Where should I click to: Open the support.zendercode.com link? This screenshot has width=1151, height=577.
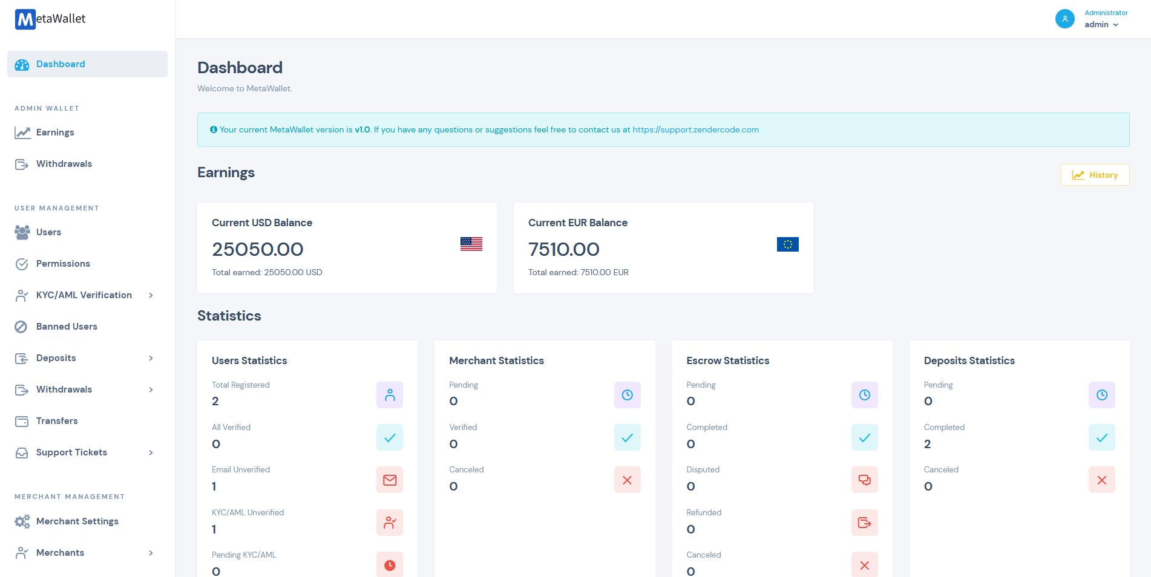point(695,129)
